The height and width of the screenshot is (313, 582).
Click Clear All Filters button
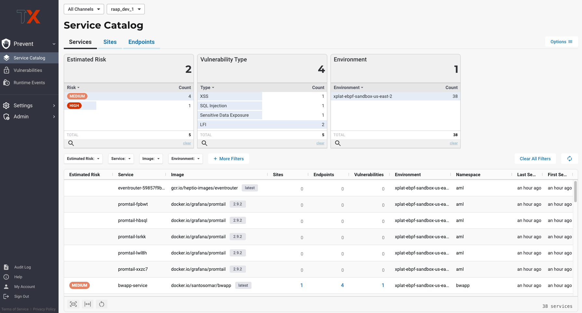tap(535, 159)
